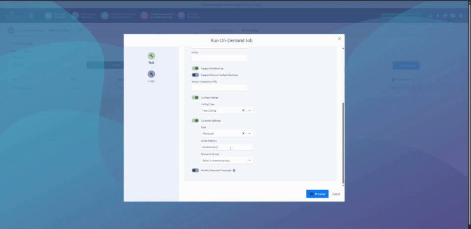Open the Resource Group dropdown
The image size is (471, 229).
coord(227,161)
